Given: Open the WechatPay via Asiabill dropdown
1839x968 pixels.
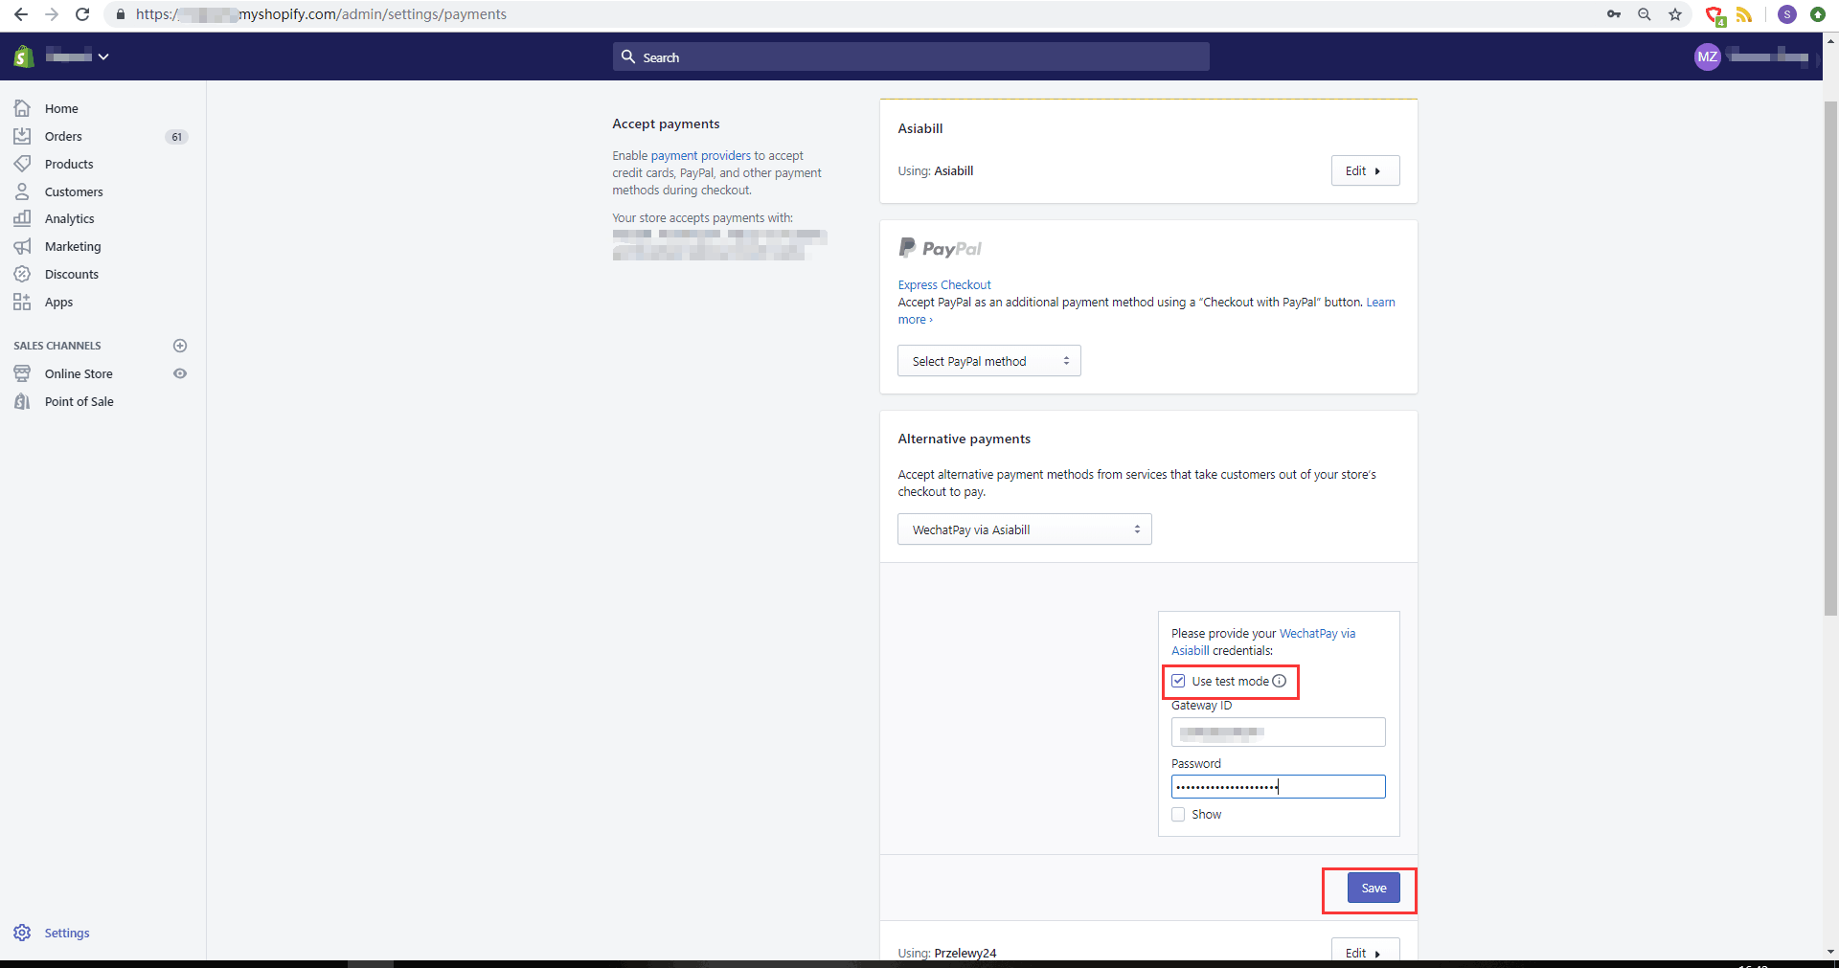Looking at the screenshot, I should (x=1025, y=529).
